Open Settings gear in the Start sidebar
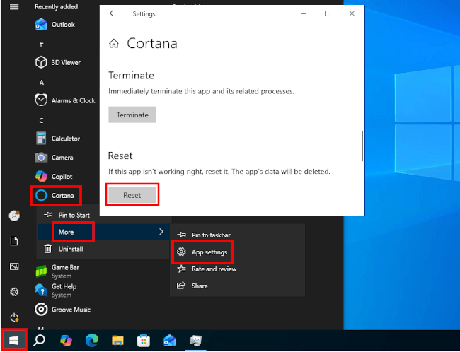460x352 pixels. (x=14, y=292)
